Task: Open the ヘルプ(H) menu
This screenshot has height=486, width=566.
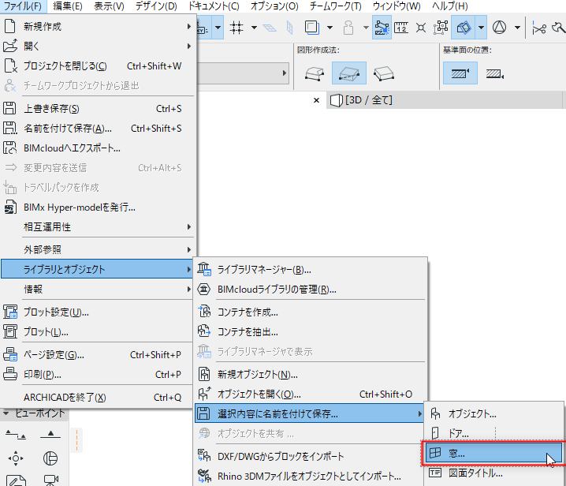Action: pos(450,6)
